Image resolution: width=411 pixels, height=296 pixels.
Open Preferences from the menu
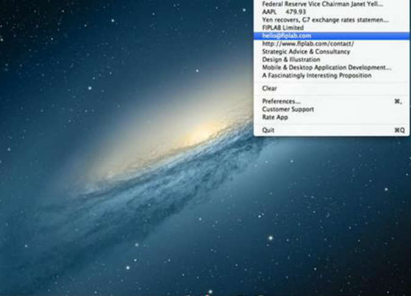point(281,101)
